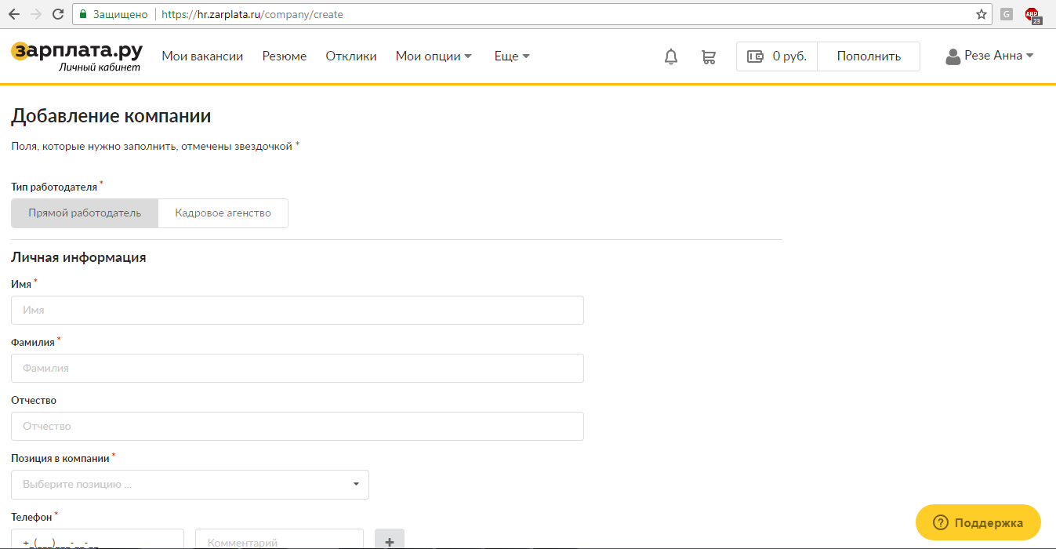
Task: Click the Пополнить button
Action: 868,56
